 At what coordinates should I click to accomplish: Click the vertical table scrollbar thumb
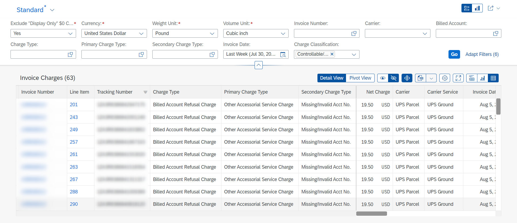point(498,107)
